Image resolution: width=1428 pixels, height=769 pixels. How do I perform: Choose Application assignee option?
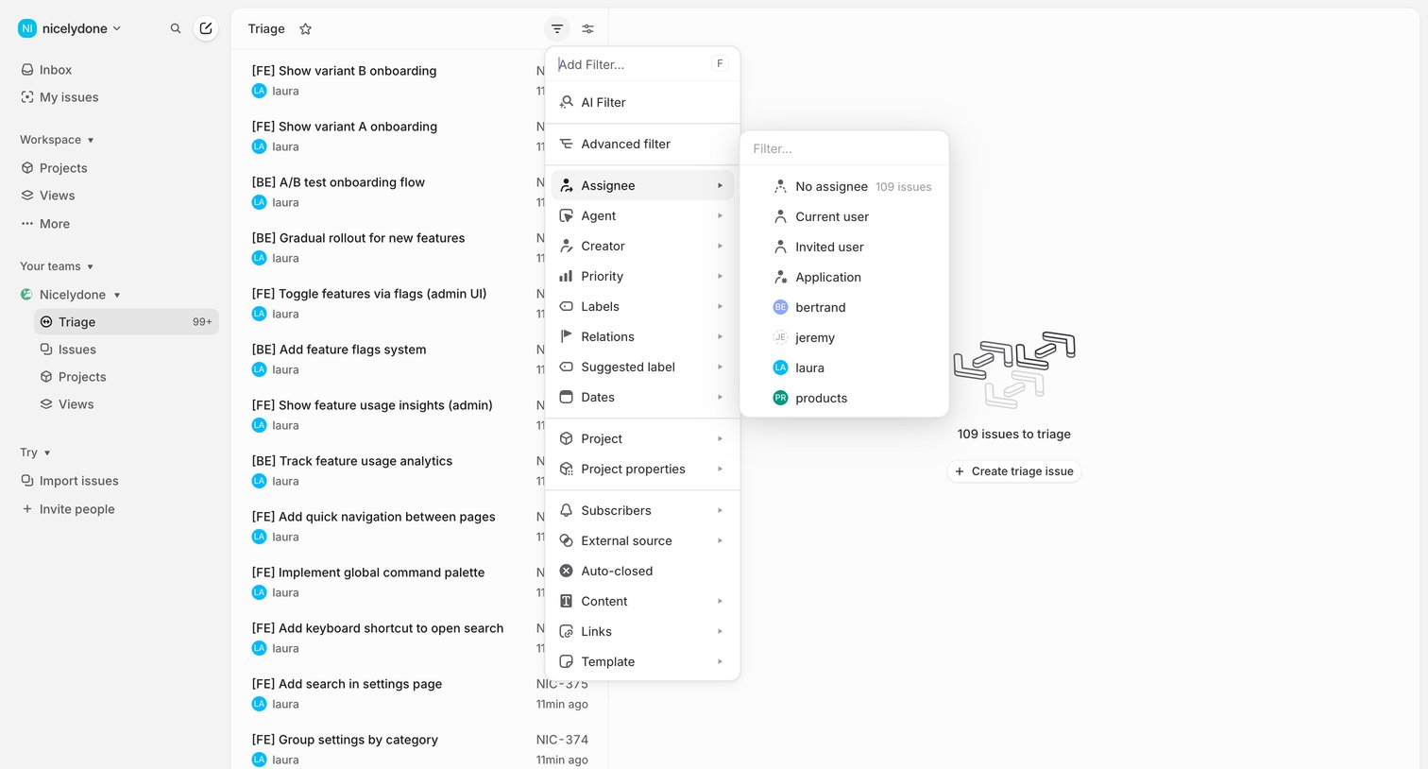pos(844,277)
